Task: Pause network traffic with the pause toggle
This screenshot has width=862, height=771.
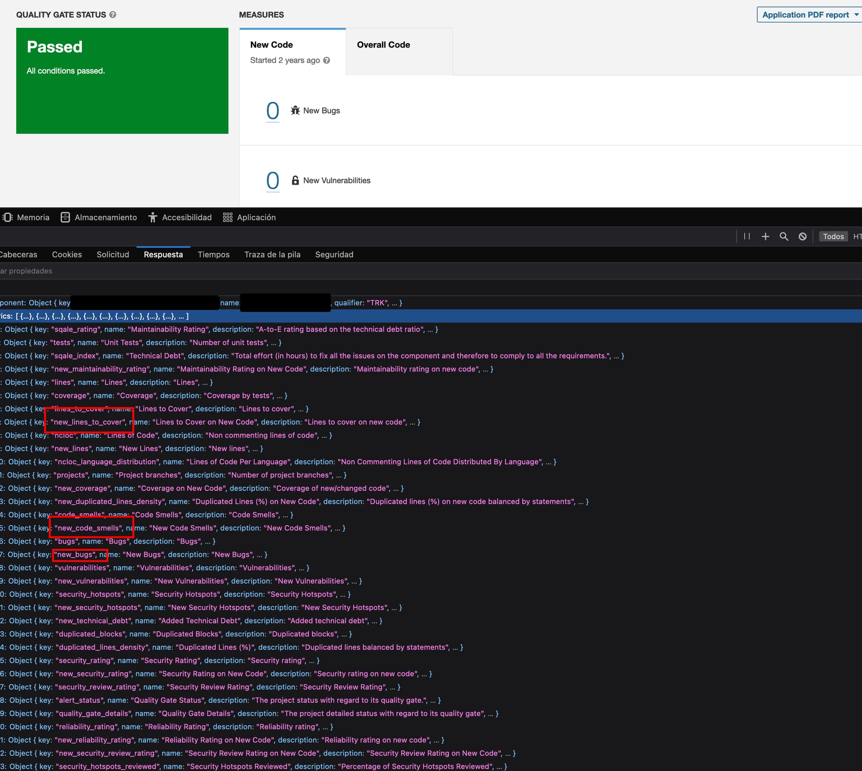Action: coord(747,236)
